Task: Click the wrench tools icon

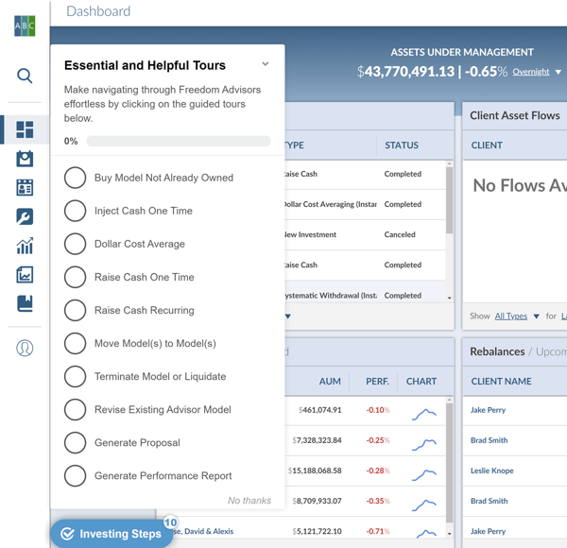Action: pos(25,216)
